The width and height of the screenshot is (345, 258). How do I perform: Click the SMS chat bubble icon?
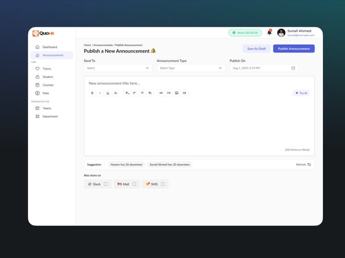point(148,184)
